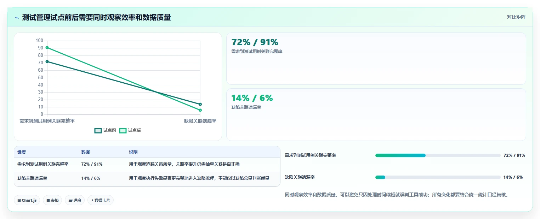The height and width of the screenshot is (219, 540).
Task: Click the 试点前 data point at 14 on chart
Action: click(200, 104)
